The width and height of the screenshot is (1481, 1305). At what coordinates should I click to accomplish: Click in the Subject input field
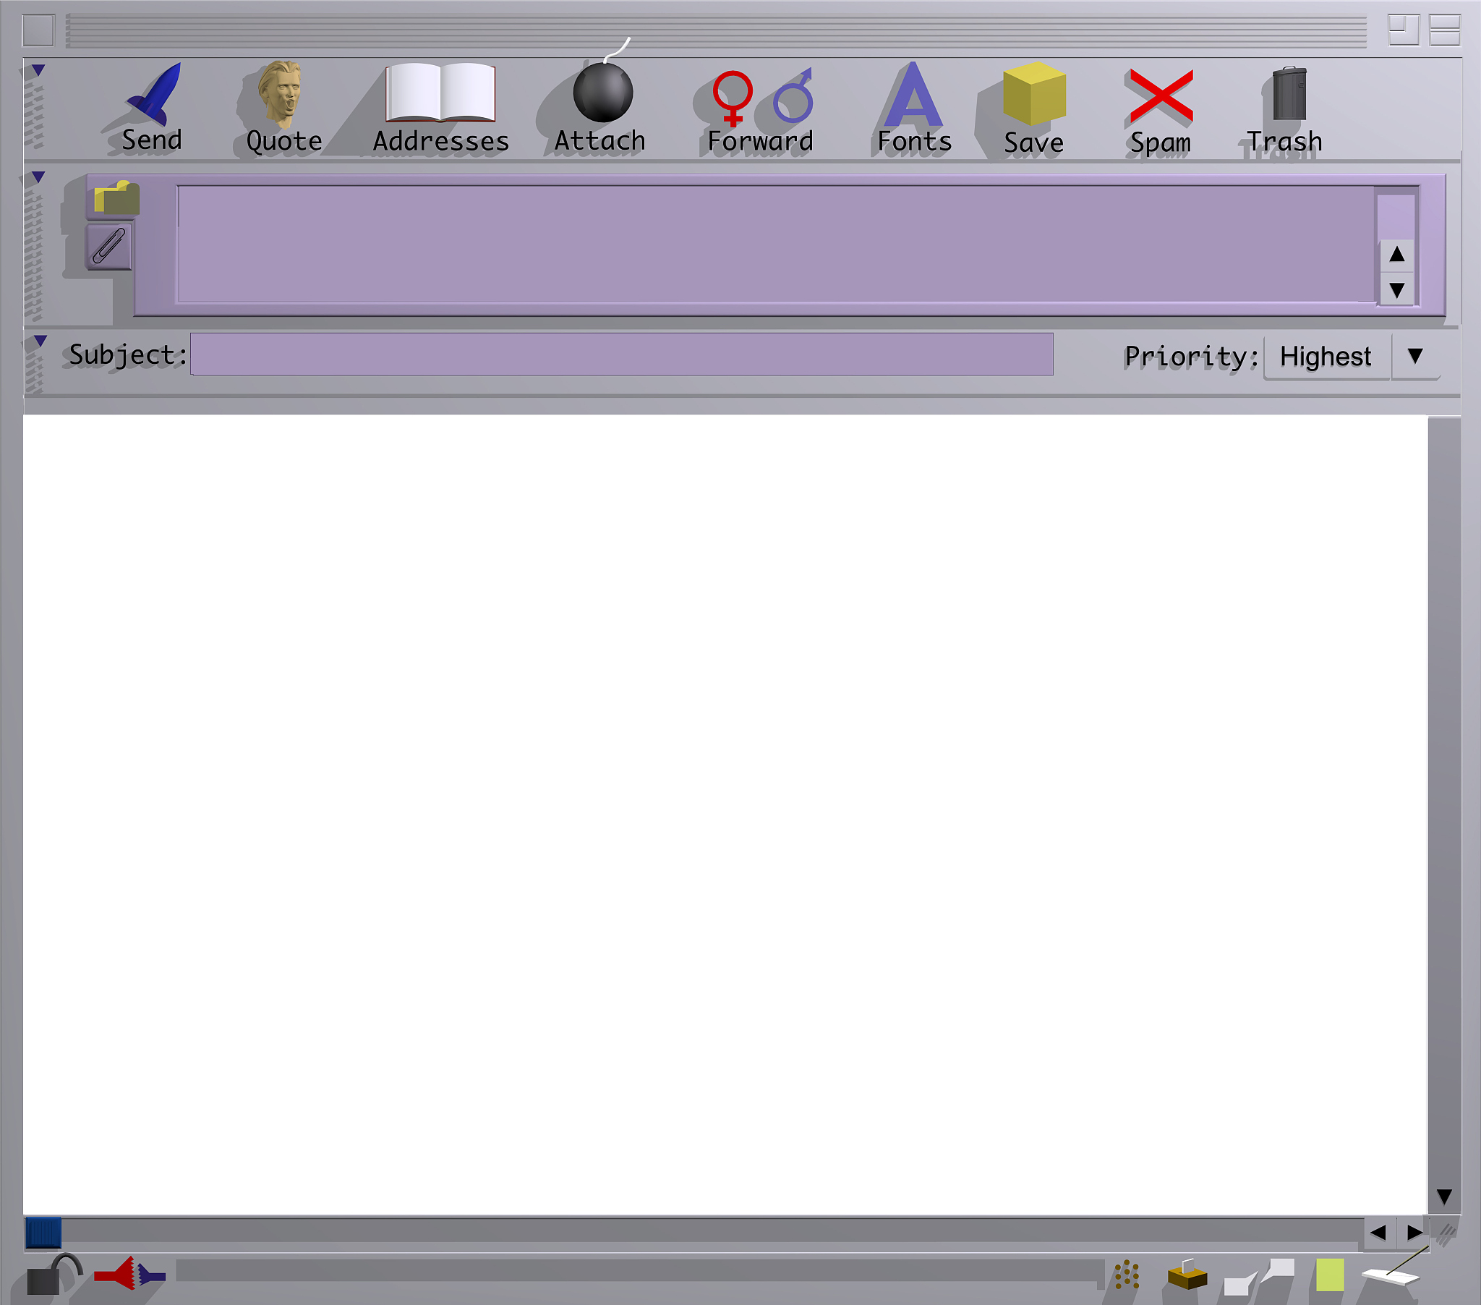[622, 354]
